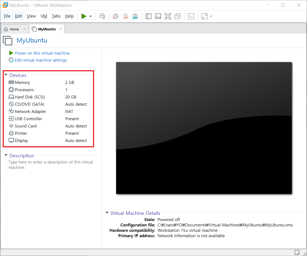Open the View menu
The image size is (307, 256).
(31, 16)
